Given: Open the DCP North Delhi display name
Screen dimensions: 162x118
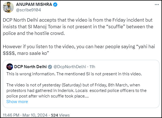Looking at the screenshot, I should (x=30, y=67).
